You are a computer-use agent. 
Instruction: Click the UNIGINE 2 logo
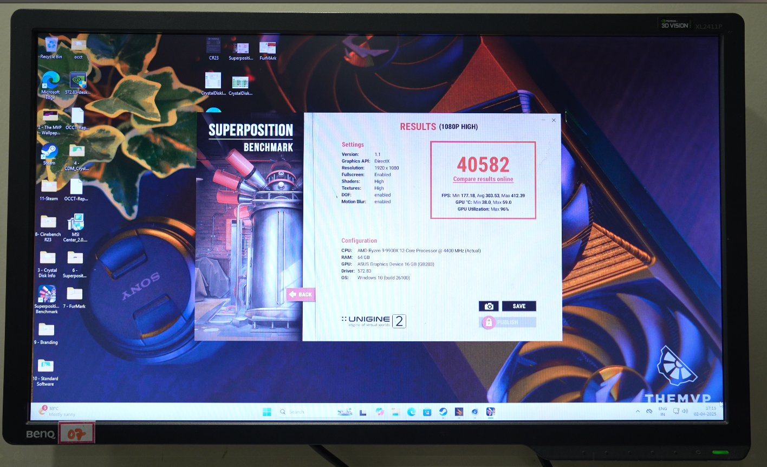374,321
